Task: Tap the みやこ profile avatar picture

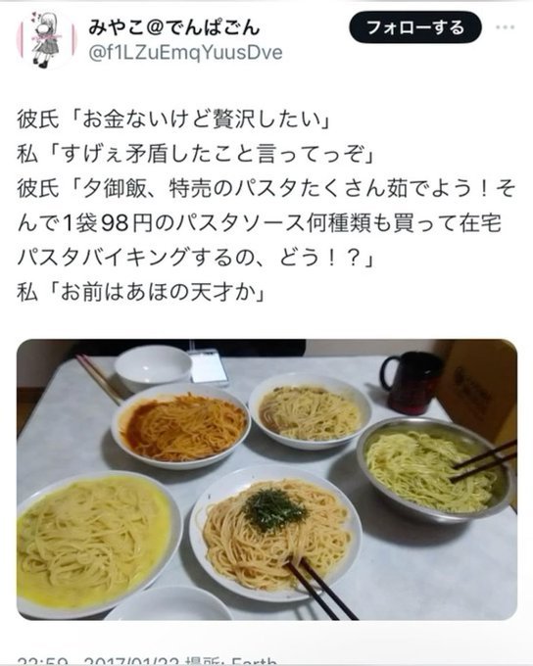Action: [x=46, y=39]
